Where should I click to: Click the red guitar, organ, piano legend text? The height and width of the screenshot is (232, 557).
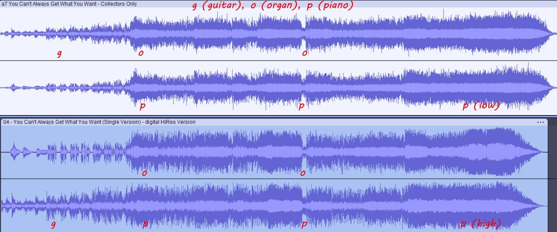click(273, 6)
